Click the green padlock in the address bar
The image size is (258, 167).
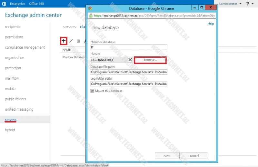click(x=91, y=15)
